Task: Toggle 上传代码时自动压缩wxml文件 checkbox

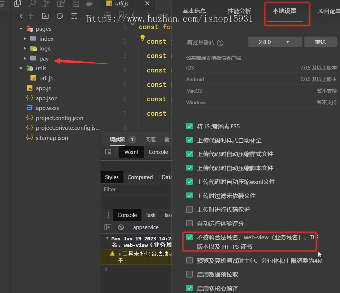Action: [x=189, y=182]
